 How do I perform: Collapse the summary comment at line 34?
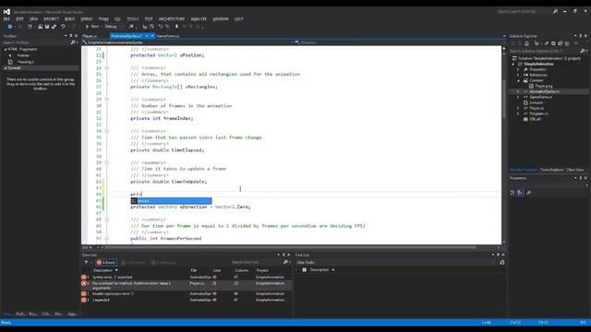(107, 131)
